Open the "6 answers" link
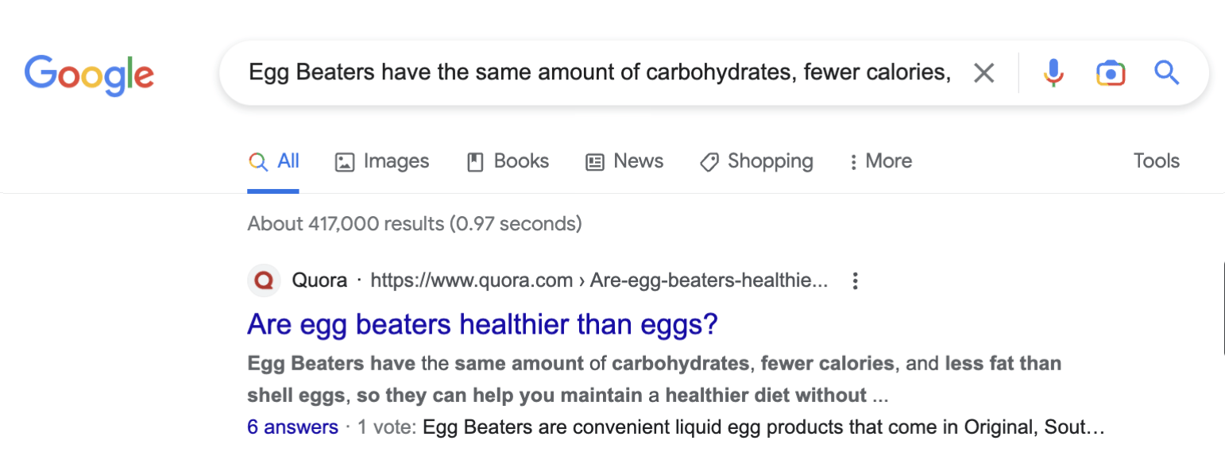Screen dimensions: 1225x456 pos(292,427)
